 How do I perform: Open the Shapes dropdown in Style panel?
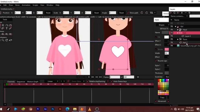[x=162, y=25]
